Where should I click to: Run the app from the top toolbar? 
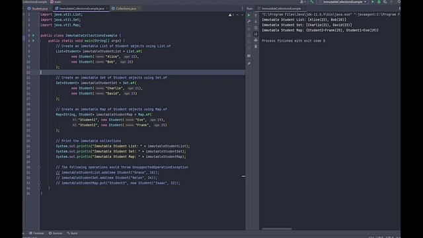[373, 2]
